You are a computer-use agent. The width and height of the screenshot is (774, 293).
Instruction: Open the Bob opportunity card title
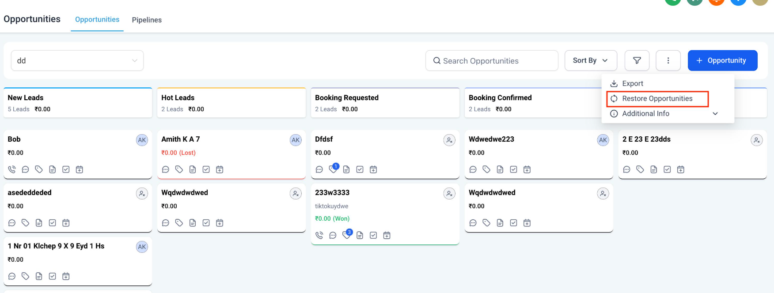[14, 139]
